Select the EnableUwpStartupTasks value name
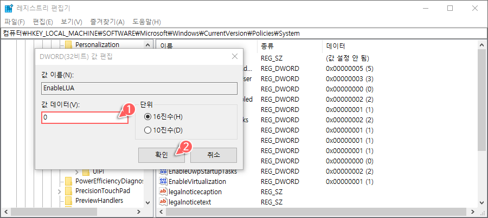Screen dimensions: 488x218 [203, 171]
